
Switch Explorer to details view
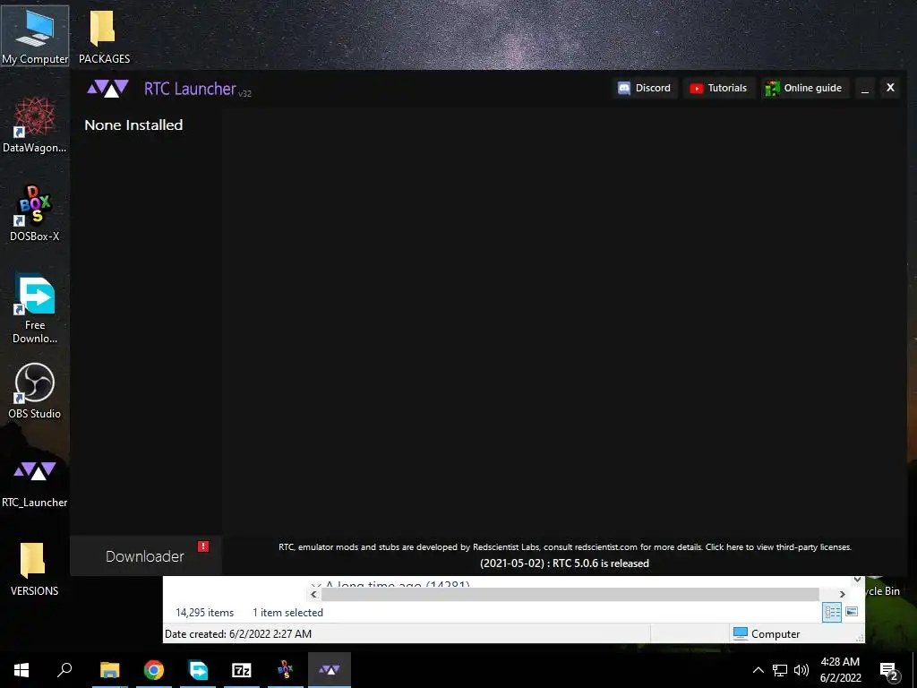(832, 613)
